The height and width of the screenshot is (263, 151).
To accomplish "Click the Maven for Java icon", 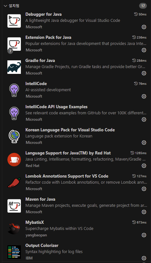I will coord(14,206).
